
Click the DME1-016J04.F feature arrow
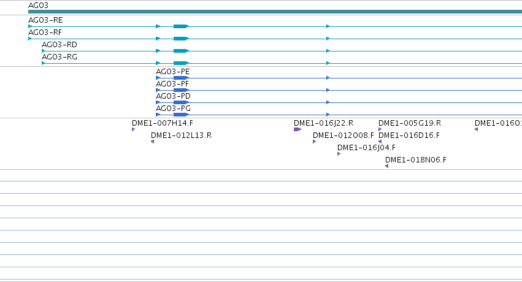(339, 154)
